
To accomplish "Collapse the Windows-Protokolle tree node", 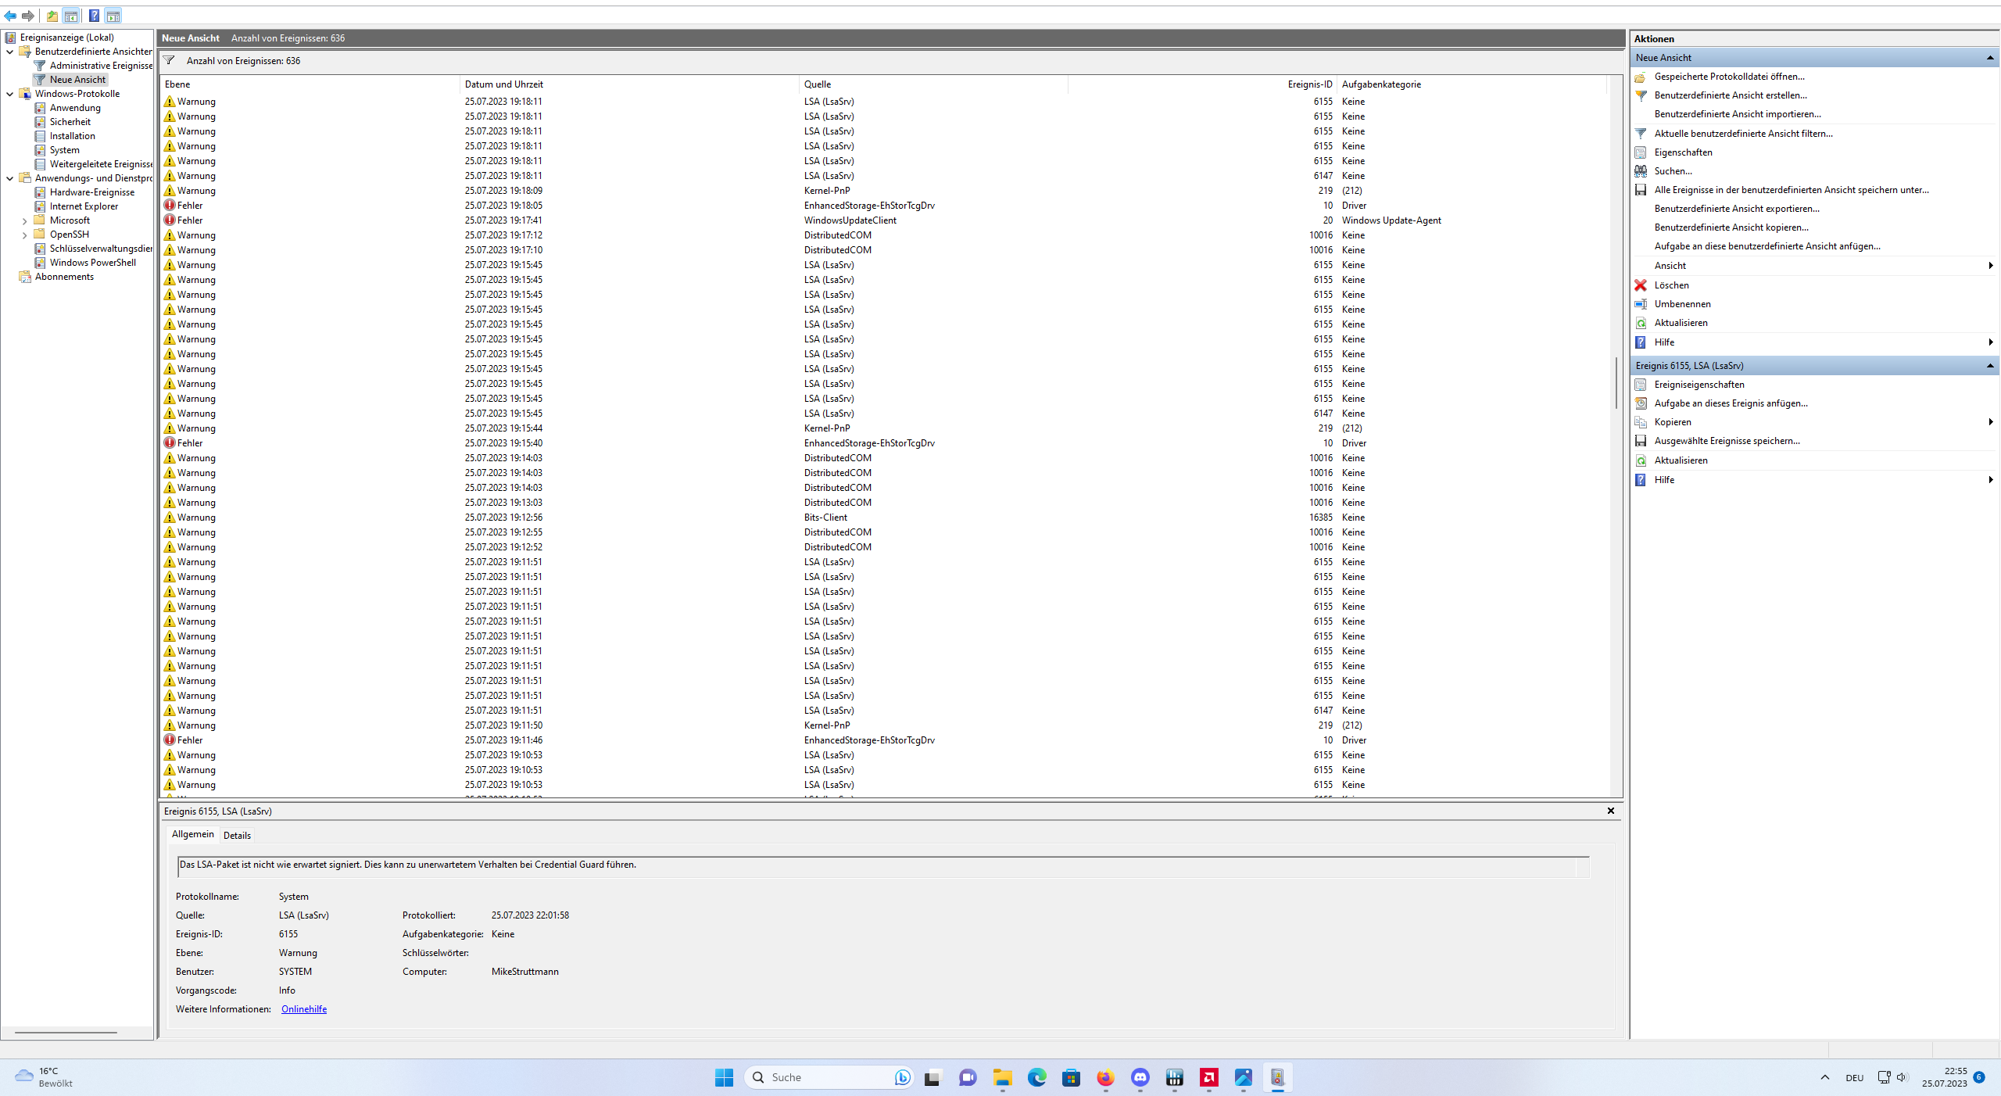I will click(x=10, y=94).
